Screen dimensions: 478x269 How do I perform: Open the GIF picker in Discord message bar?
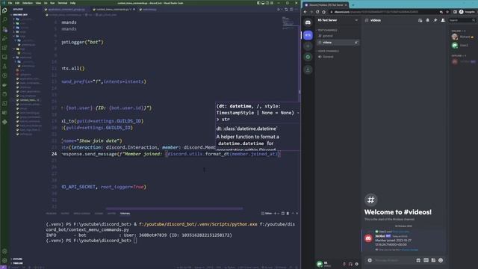click(426, 260)
